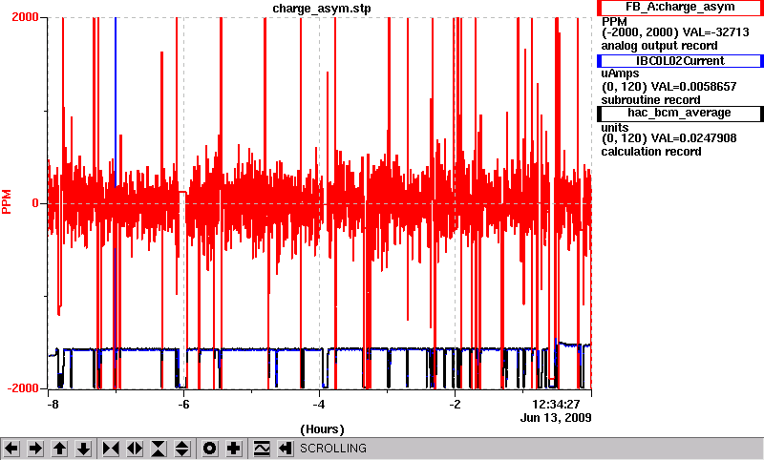Shift the plot down with the down arrow button
This screenshot has width=764, height=460.
click(x=83, y=449)
